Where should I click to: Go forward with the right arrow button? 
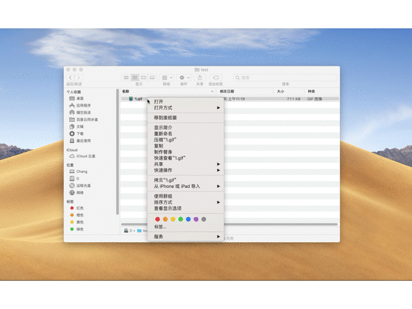coord(79,77)
